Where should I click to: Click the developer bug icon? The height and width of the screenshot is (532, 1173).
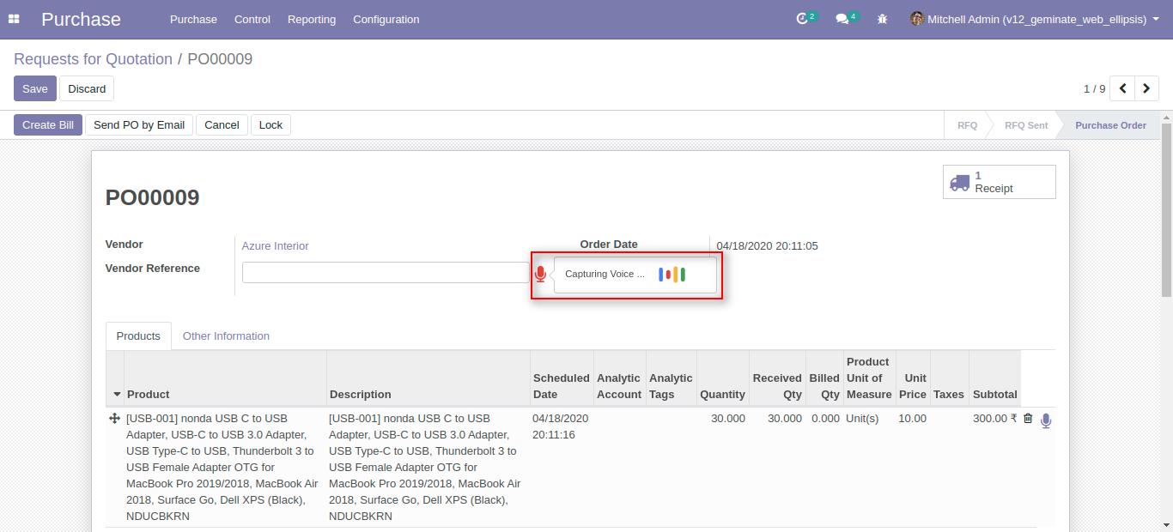[x=882, y=18]
